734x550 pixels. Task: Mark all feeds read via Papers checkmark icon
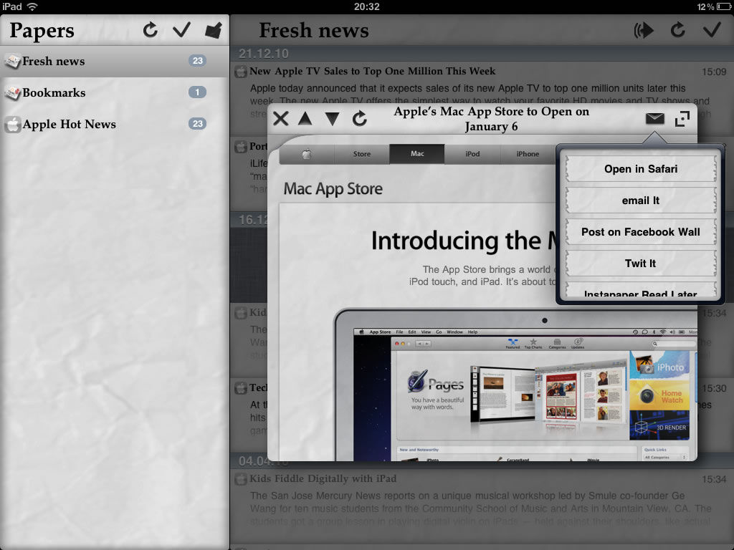(x=181, y=30)
